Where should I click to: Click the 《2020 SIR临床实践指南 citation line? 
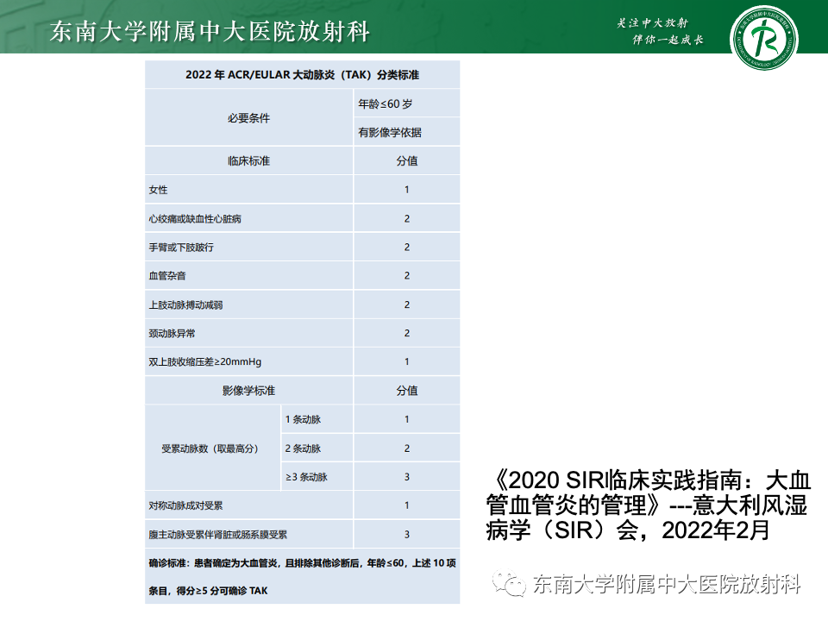pyautogui.click(x=649, y=480)
